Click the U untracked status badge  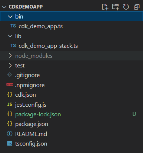[x=134, y=114]
